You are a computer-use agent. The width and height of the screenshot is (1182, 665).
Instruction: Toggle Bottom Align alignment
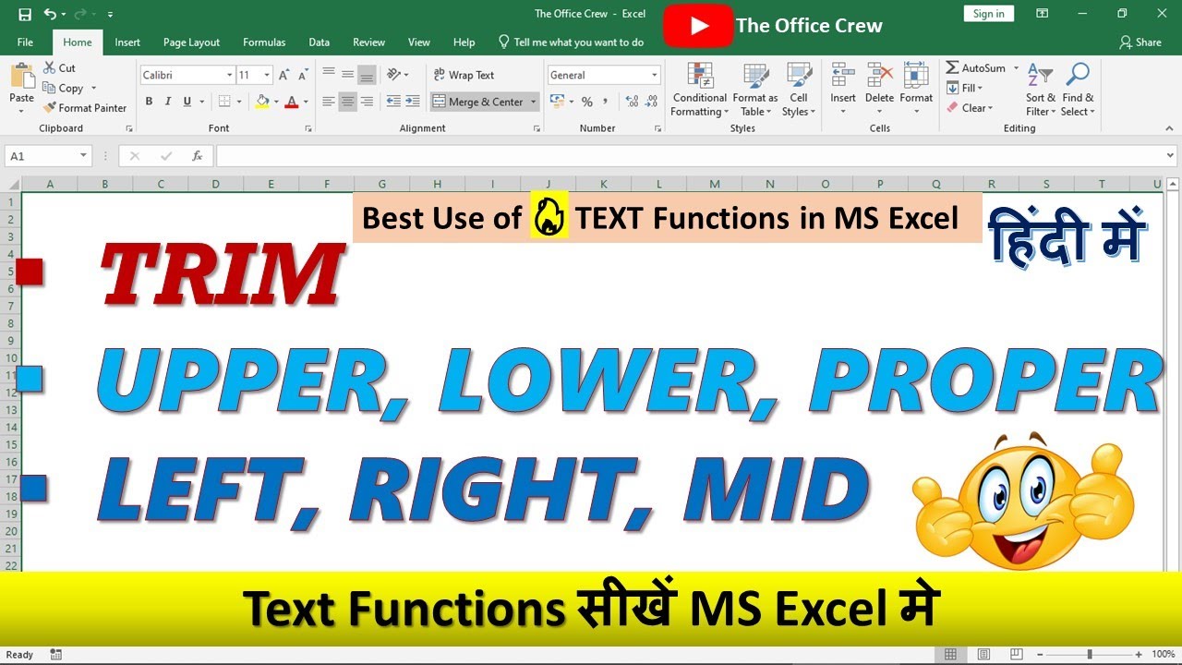pos(367,74)
